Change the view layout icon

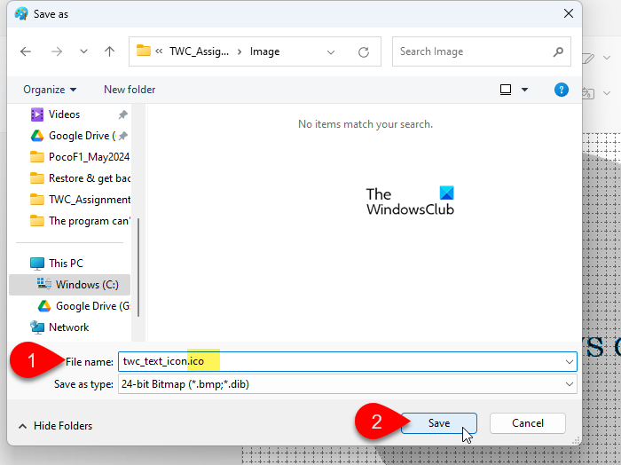(x=506, y=90)
